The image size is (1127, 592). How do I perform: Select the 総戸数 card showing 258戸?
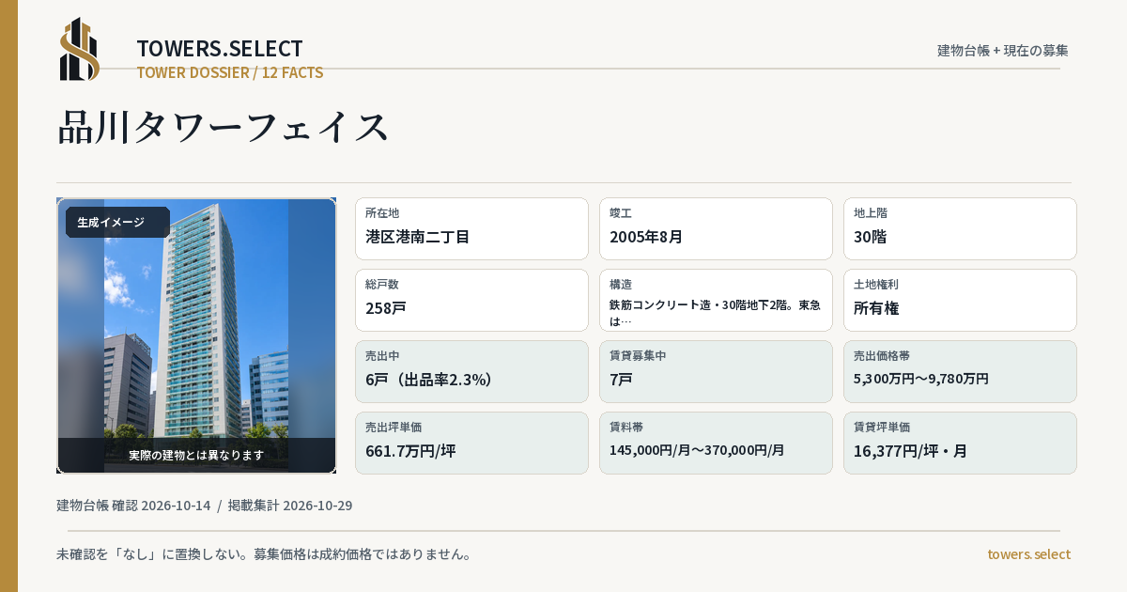coord(471,300)
